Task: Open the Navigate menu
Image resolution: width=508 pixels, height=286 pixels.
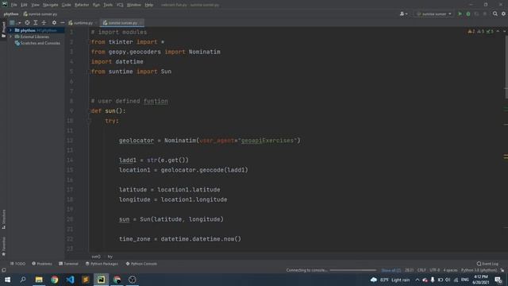Action: [51, 5]
